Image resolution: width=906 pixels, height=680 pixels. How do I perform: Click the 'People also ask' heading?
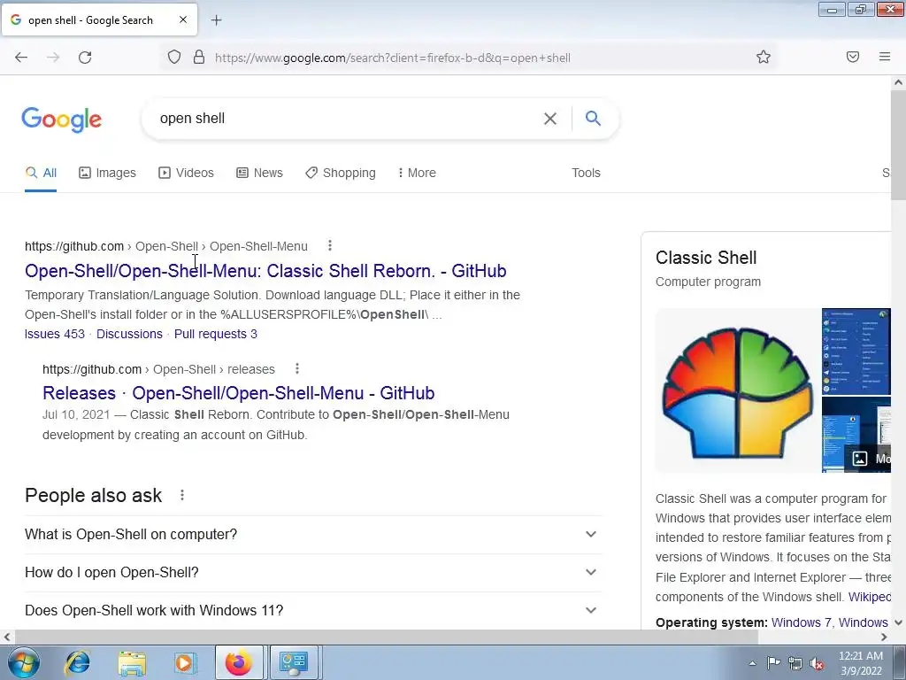(x=94, y=496)
